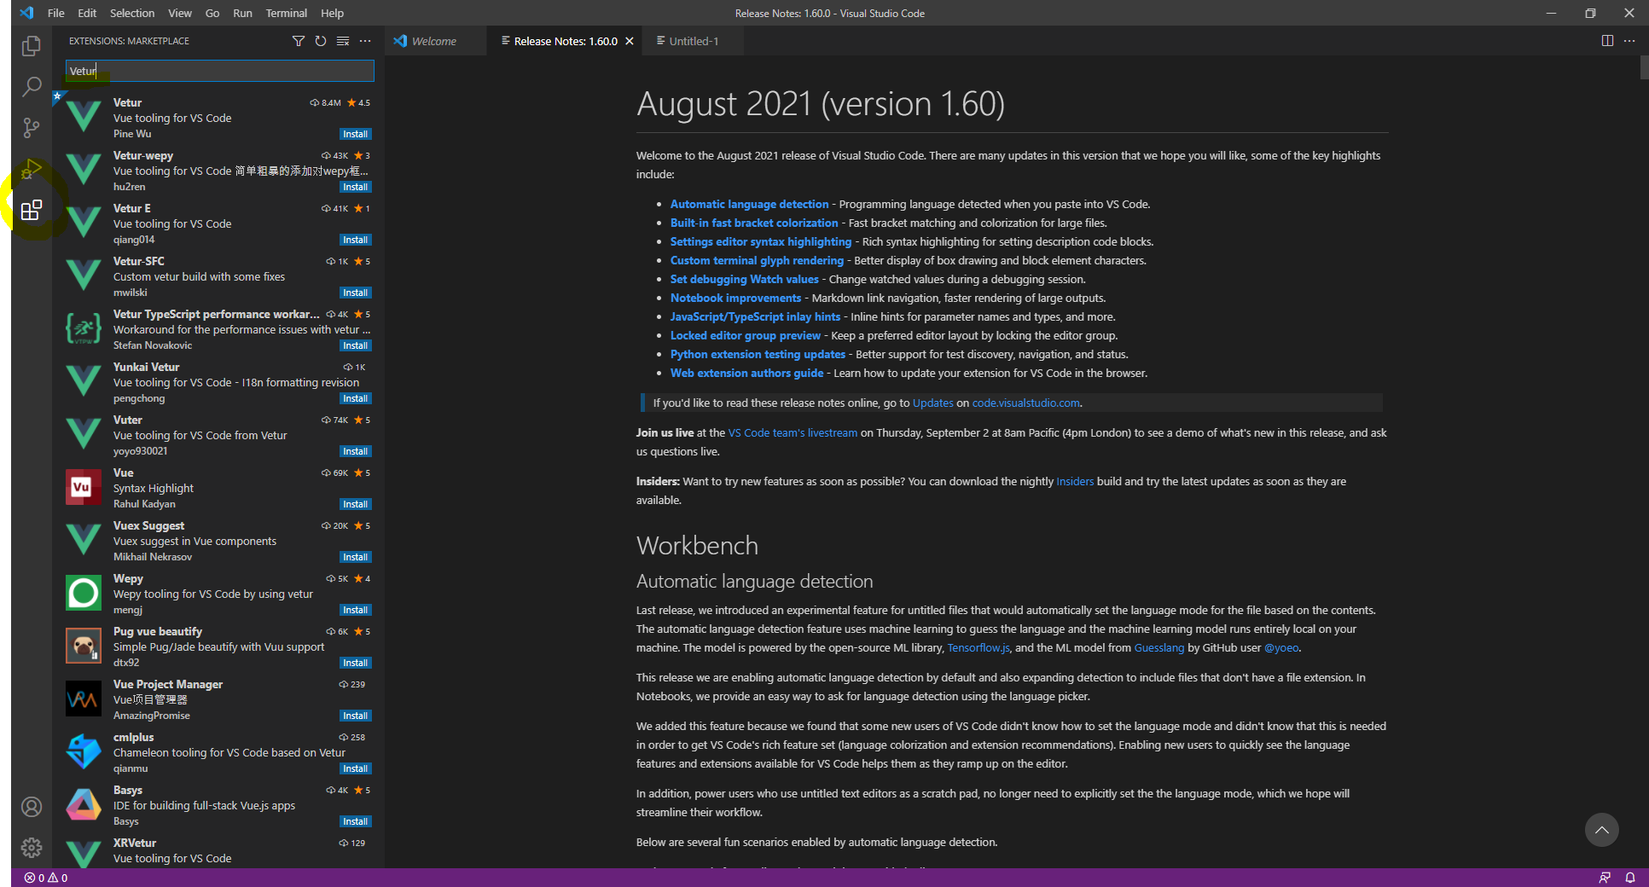Open the Explorer view in activity bar
This screenshot has height=887, width=1649.
32,46
